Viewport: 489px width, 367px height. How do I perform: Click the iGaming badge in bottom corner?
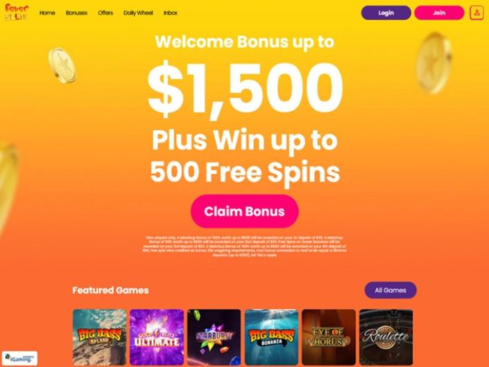tap(19, 358)
